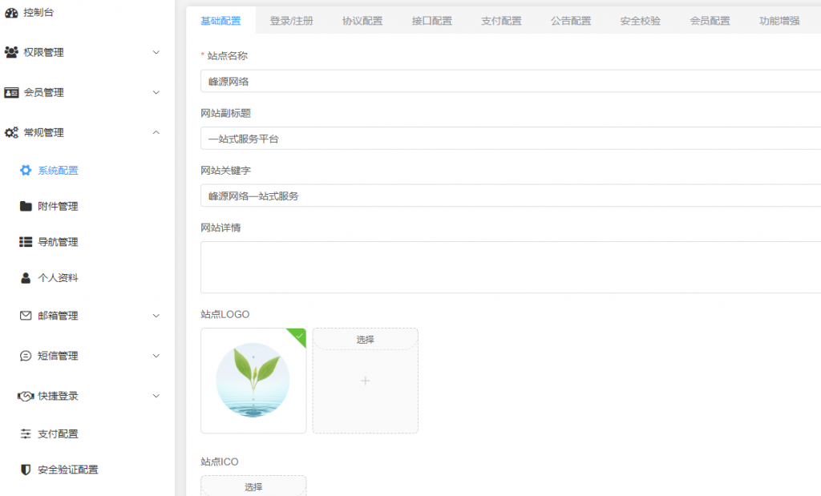Select the plant logo thumbnail
821x496 pixels.
tap(253, 381)
